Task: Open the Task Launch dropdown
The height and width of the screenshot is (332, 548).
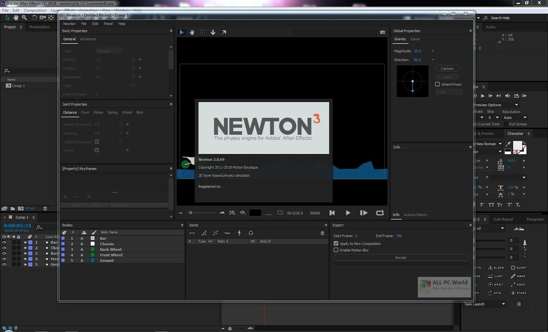Action: coord(484,304)
